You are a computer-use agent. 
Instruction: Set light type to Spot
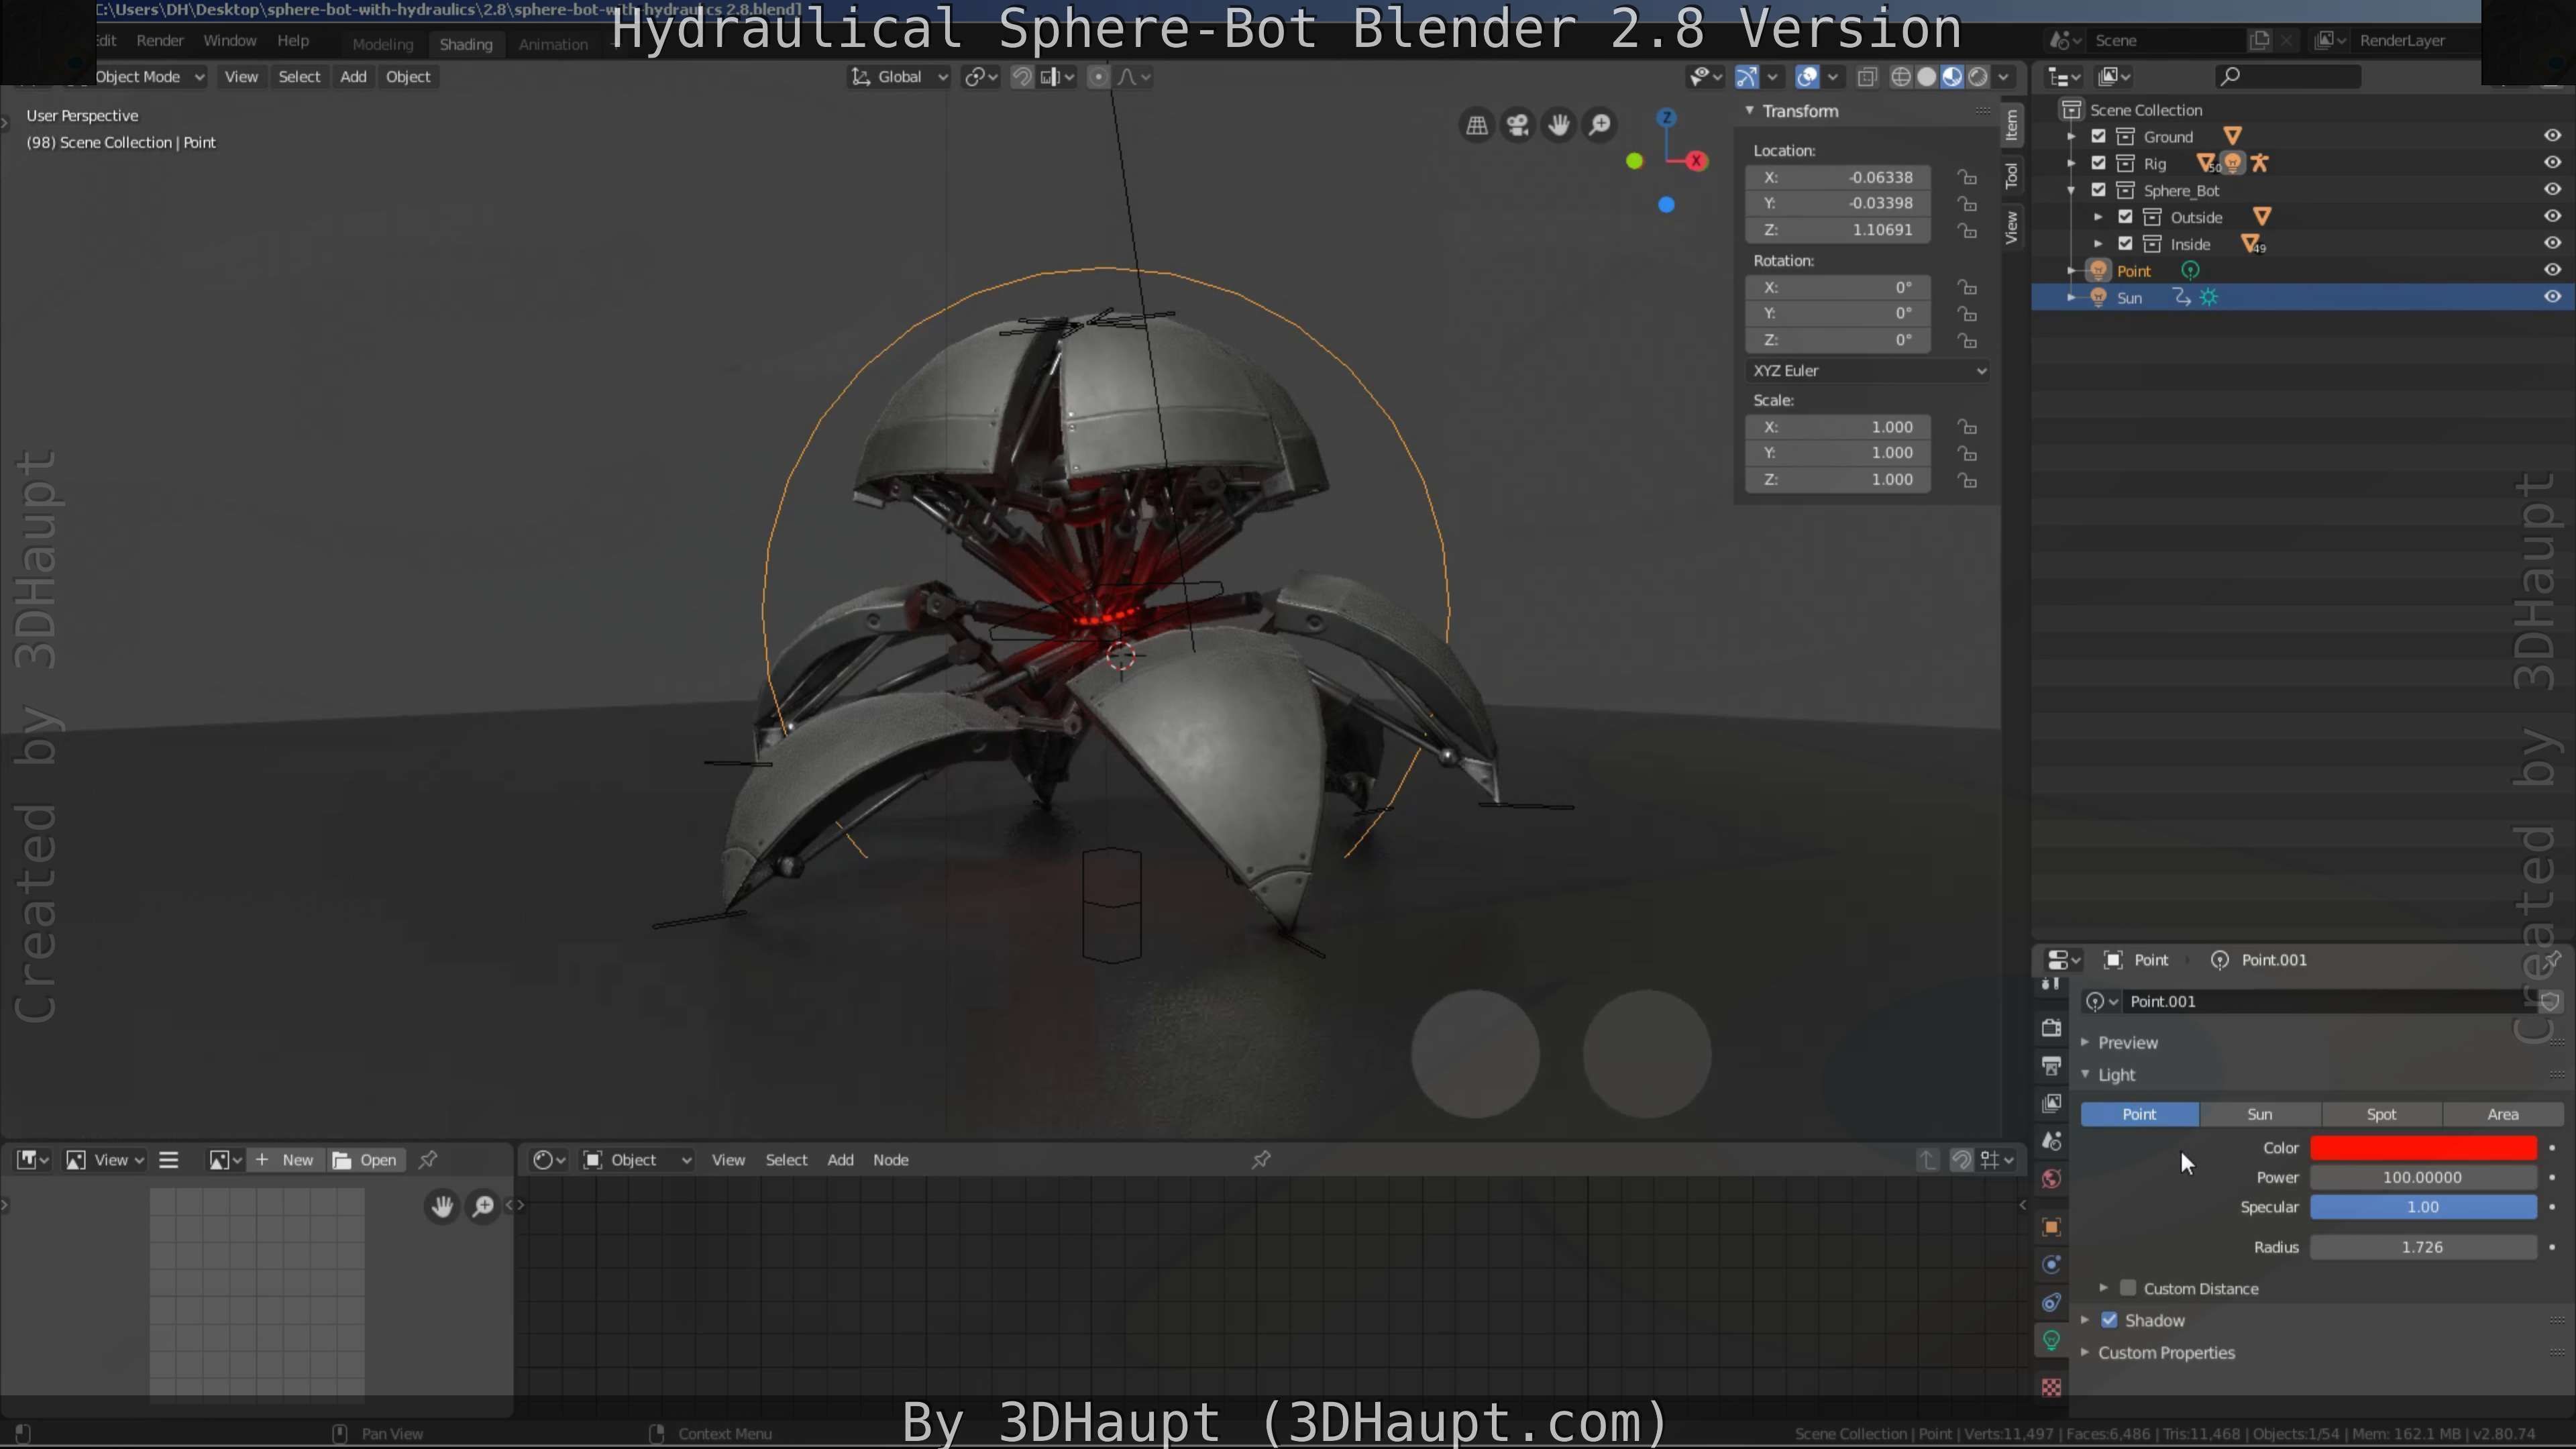[x=2381, y=1114]
